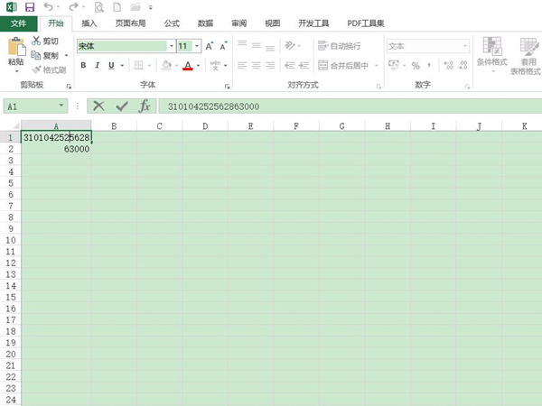Toggle Italic formatting
Screen dimensions: 542x406
pos(97,65)
